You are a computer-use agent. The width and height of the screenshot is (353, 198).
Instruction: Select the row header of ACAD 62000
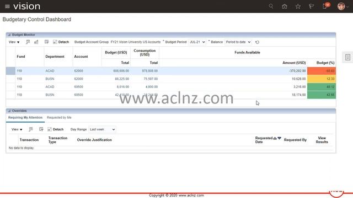coord(10,71)
